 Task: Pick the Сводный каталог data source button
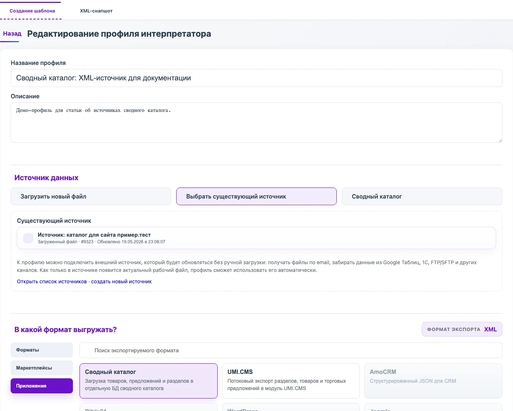point(422,196)
